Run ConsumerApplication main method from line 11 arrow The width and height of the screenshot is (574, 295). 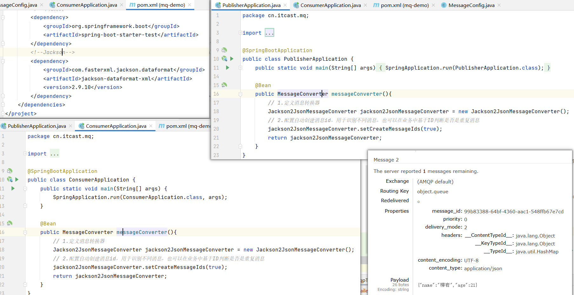pyautogui.click(x=13, y=189)
